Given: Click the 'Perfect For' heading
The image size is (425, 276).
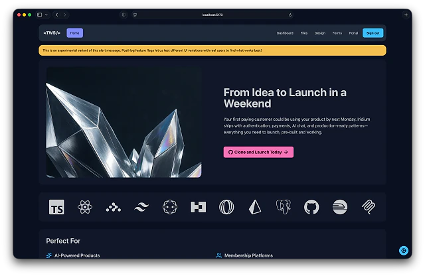Looking at the screenshot, I should pos(63,241).
